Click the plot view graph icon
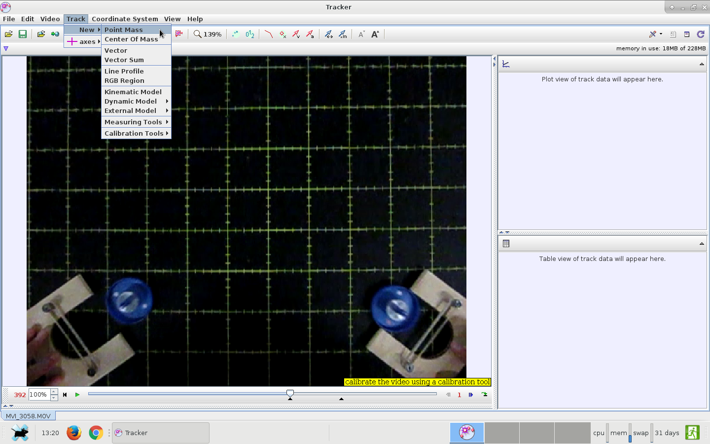This screenshot has width=710, height=444. pyautogui.click(x=506, y=64)
